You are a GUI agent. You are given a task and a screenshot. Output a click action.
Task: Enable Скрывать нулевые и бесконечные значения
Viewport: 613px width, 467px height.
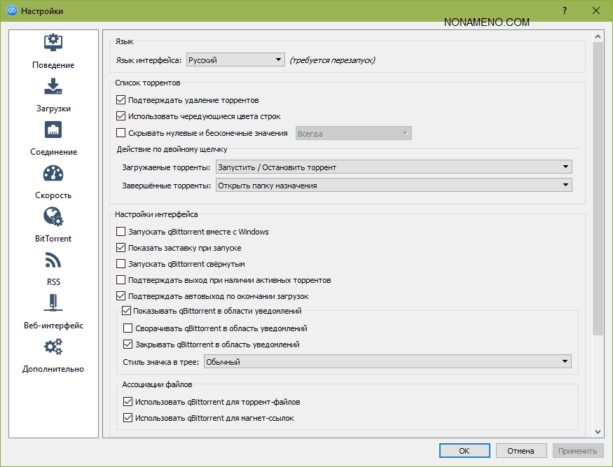(121, 133)
